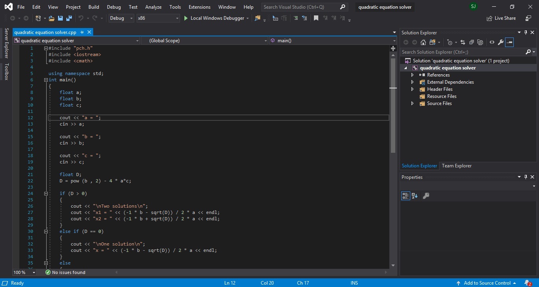539x287 pixels.
Task: Toggle the Preview Selected Items button
Action: click(x=509, y=42)
